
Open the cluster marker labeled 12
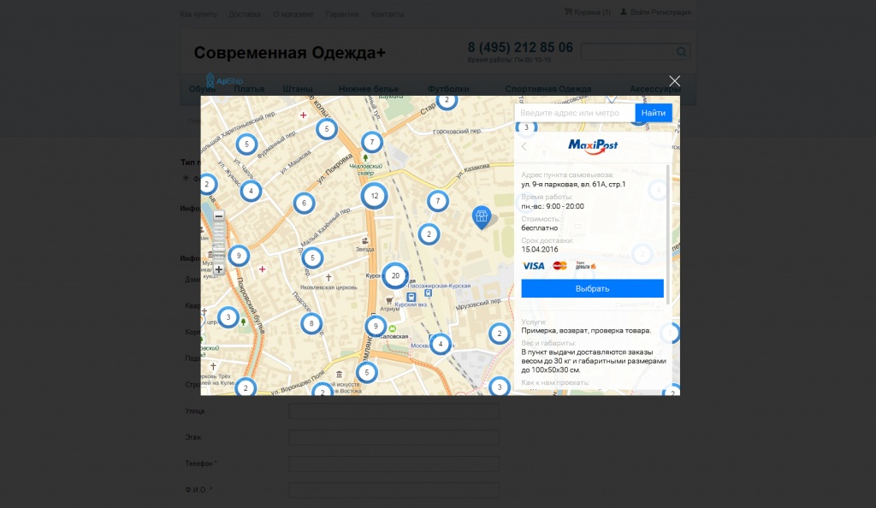tap(374, 196)
